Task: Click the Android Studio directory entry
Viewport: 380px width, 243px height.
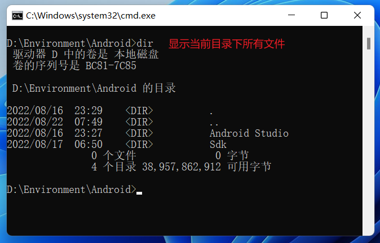Action: click(x=249, y=133)
